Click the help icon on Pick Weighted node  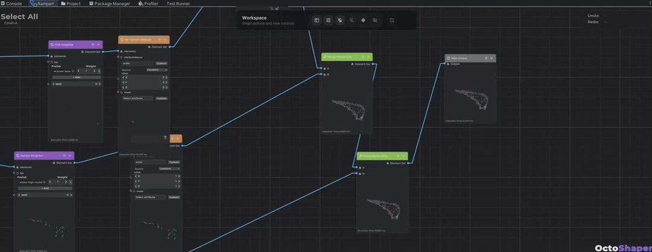[93, 45]
